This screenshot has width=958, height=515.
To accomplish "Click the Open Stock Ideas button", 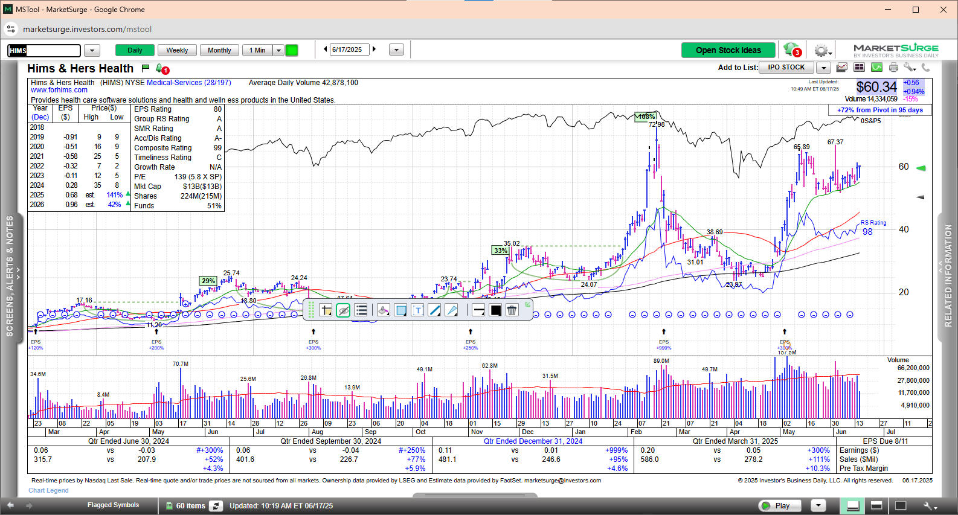I will [728, 50].
